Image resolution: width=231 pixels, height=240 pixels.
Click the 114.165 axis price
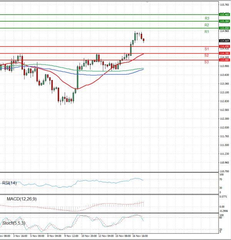pos(224,57)
